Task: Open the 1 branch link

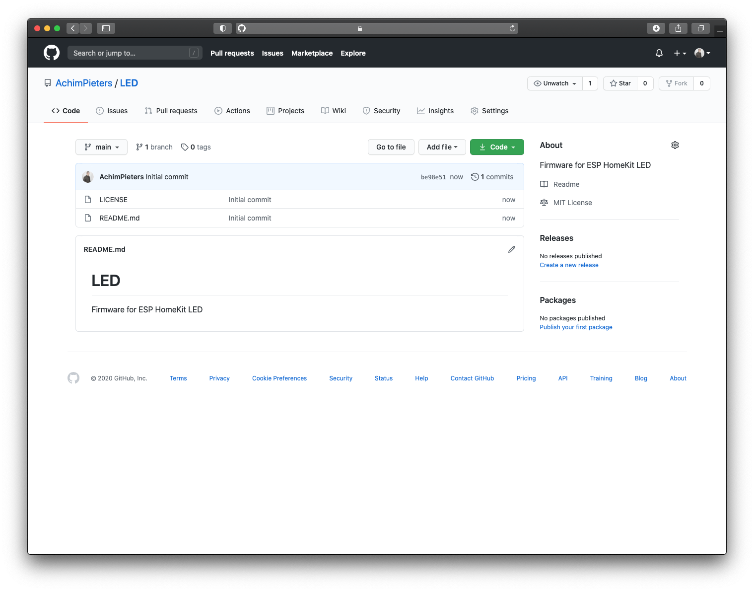Action: 154,147
